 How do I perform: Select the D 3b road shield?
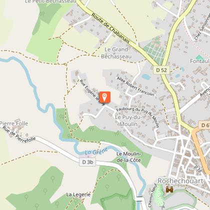click(87, 162)
